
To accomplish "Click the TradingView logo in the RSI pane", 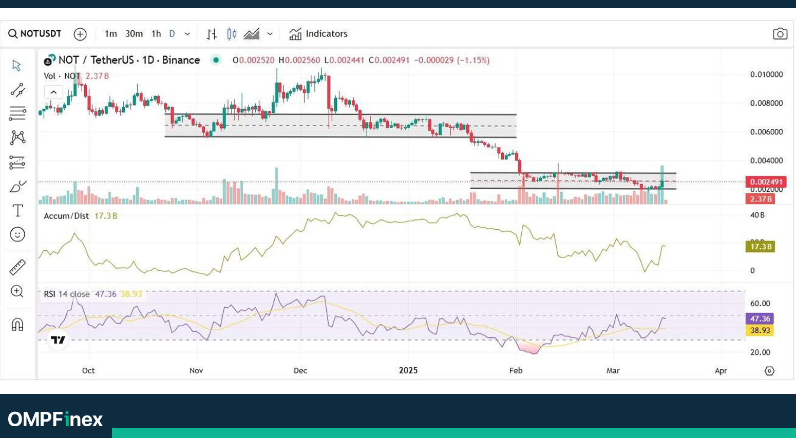I will 58,340.
